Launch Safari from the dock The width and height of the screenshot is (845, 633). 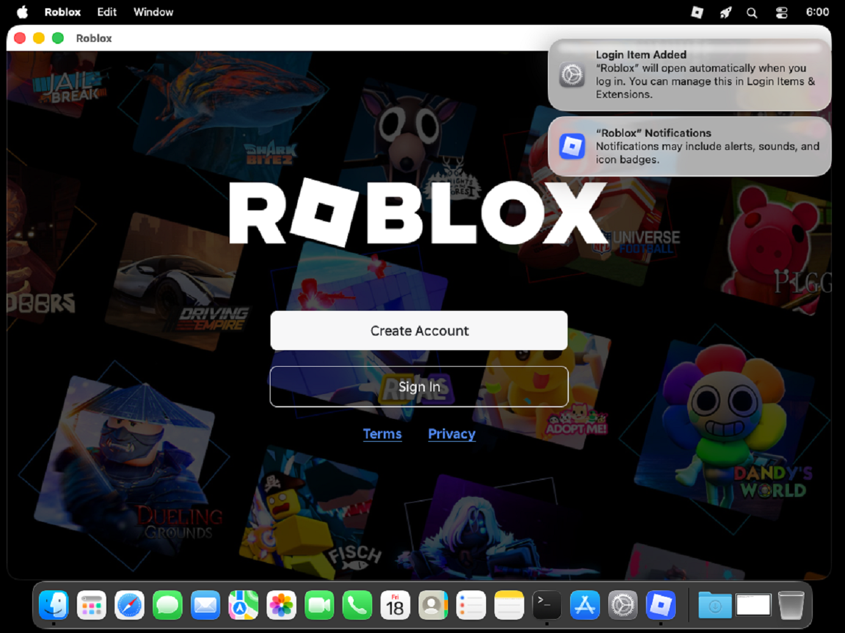129,605
